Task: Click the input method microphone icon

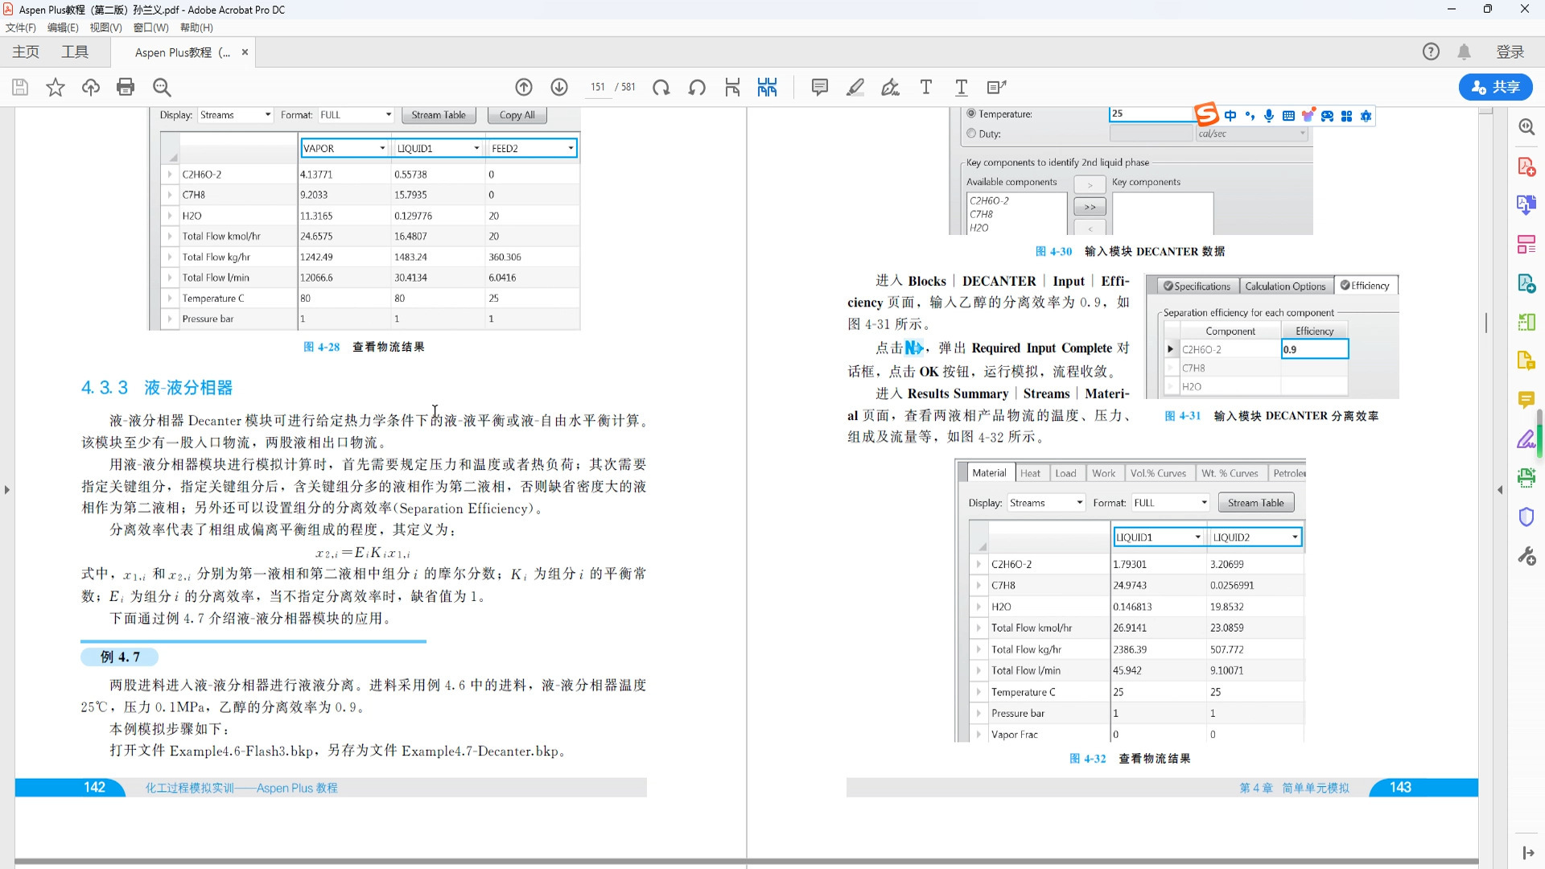Action: 1269,116
